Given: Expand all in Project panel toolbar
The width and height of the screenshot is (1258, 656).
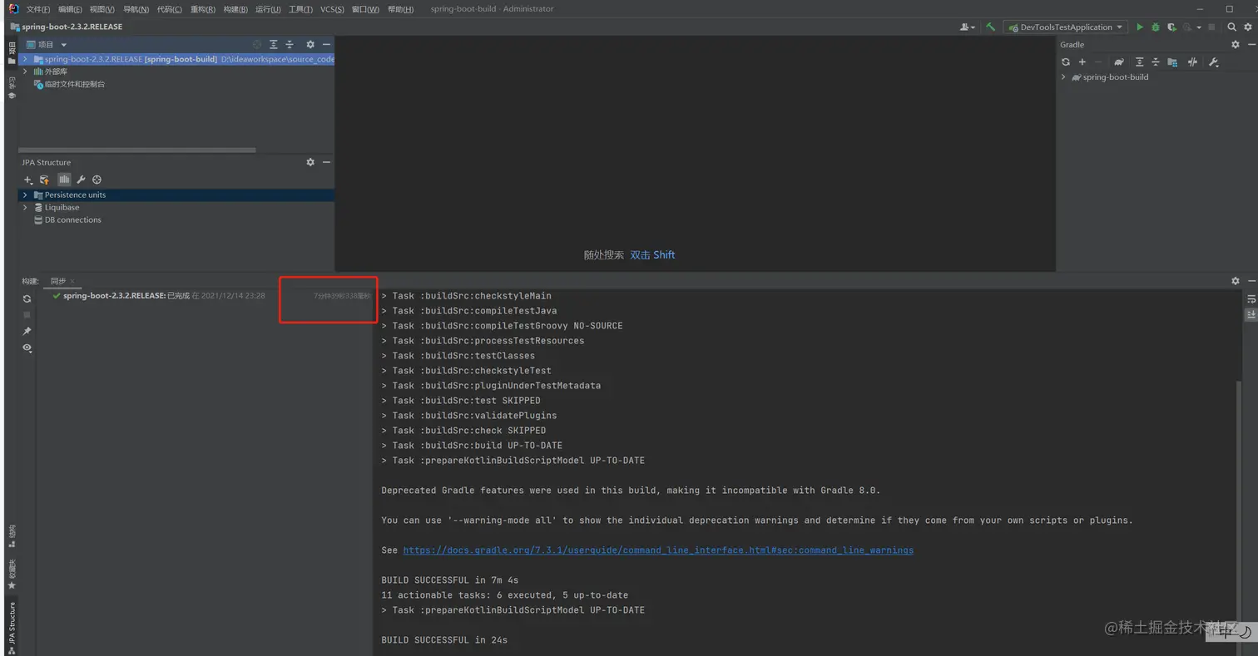Looking at the screenshot, I should [x=273, y=45].
